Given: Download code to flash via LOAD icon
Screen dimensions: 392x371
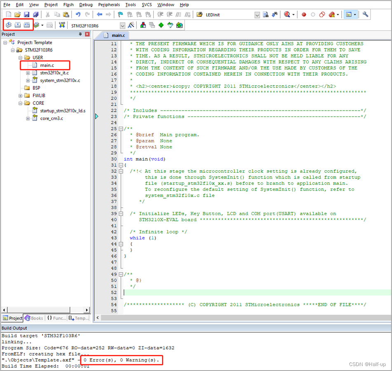Looking at the screenshot, I should (62, 25).
